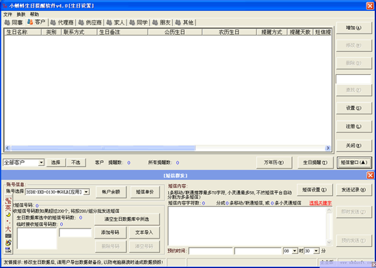Expand the minute dropdown showing 30
The width and height of the screenshot is (376, 268).
pos(317,251)
